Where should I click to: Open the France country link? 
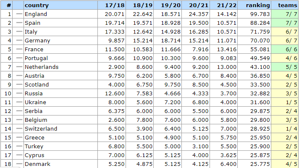pyautogui.click(x=34, y=50)
